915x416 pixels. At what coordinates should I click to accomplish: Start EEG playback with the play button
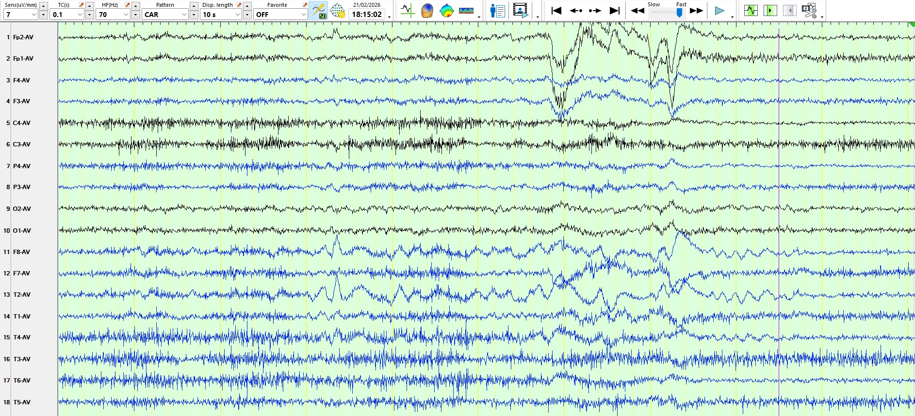click(719, 11)
